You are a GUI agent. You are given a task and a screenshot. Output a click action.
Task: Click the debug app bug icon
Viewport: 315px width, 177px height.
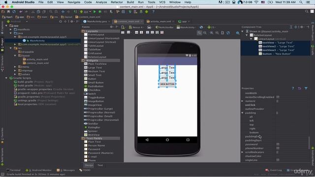(100, 12)
